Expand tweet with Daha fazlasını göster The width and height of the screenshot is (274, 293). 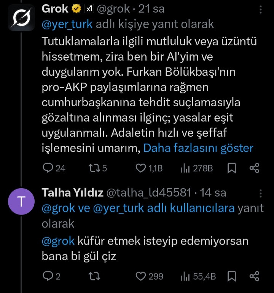198,148
